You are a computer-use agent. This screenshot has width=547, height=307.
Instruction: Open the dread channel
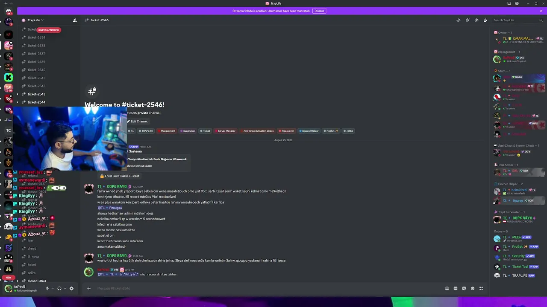[x=32, y=249]
